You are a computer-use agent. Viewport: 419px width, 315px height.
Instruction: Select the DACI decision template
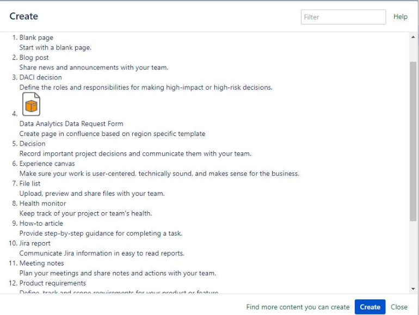point(41,77)
